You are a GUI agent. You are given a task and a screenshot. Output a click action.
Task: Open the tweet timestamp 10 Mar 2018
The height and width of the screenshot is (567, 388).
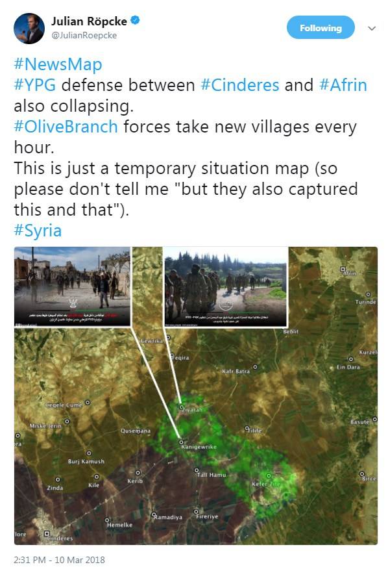point(59,560)
